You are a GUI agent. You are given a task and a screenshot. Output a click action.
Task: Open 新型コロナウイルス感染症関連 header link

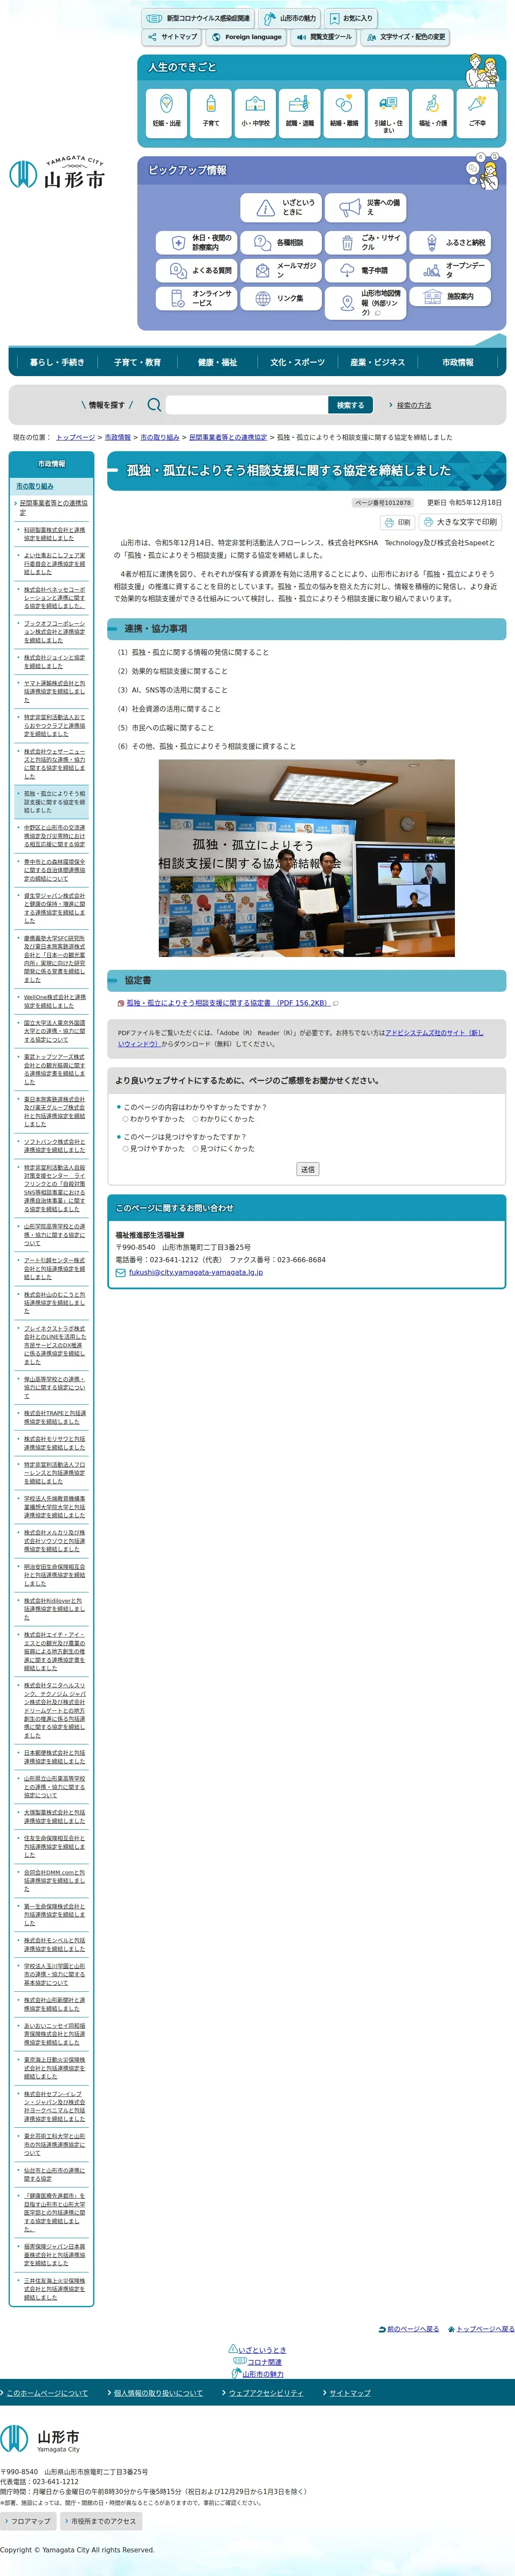(197, 18)
